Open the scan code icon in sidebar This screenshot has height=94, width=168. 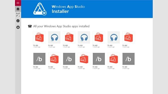click(x=18, y=15)
